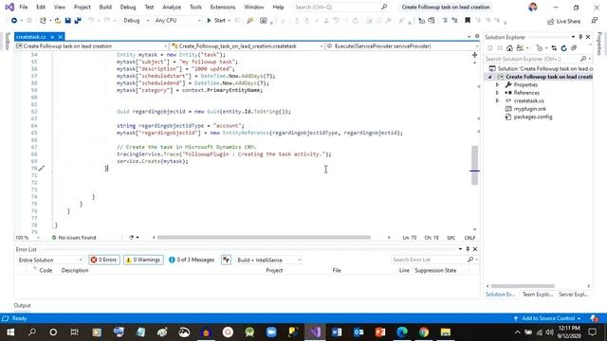Click the Open File toolbar icon

pyautogui.click(x=58, y=21)
